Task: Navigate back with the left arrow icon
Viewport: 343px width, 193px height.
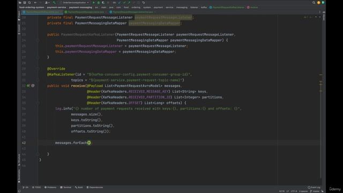Action: click(35, 3)
